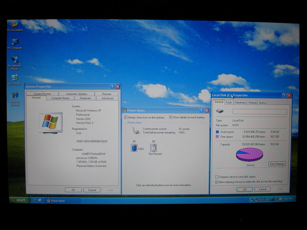This screenshot has width=307, height=230.
Task: Click the magenta Free space color swatch
Action: point(217,137)
